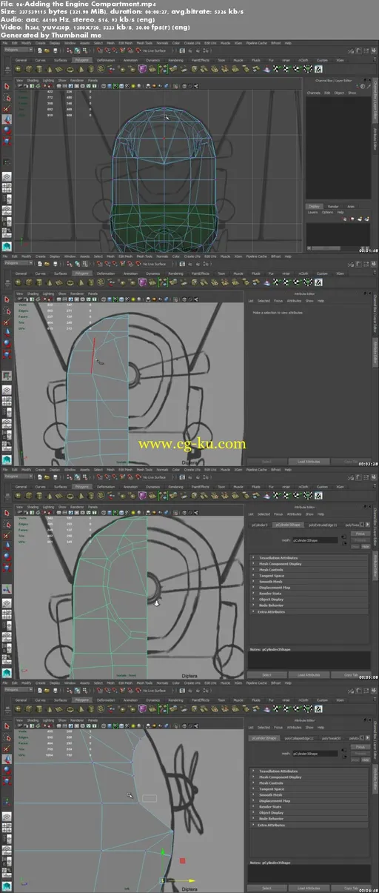This screenshot has width=379, height=893.
Task: Expand Mesh Component Display in polyExtrudeEdge11 frame
Action: [309, 563]
